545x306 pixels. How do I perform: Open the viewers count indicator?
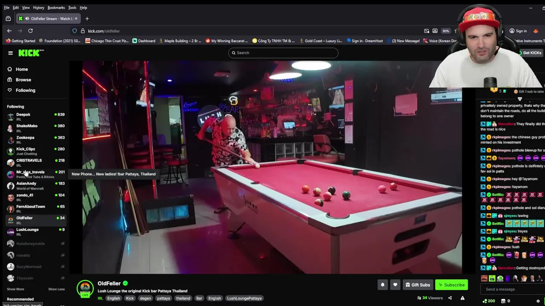(x=430, y=298)
